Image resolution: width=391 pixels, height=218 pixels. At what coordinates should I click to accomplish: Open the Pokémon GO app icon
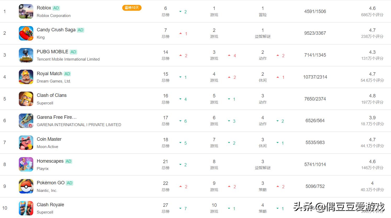26,186
